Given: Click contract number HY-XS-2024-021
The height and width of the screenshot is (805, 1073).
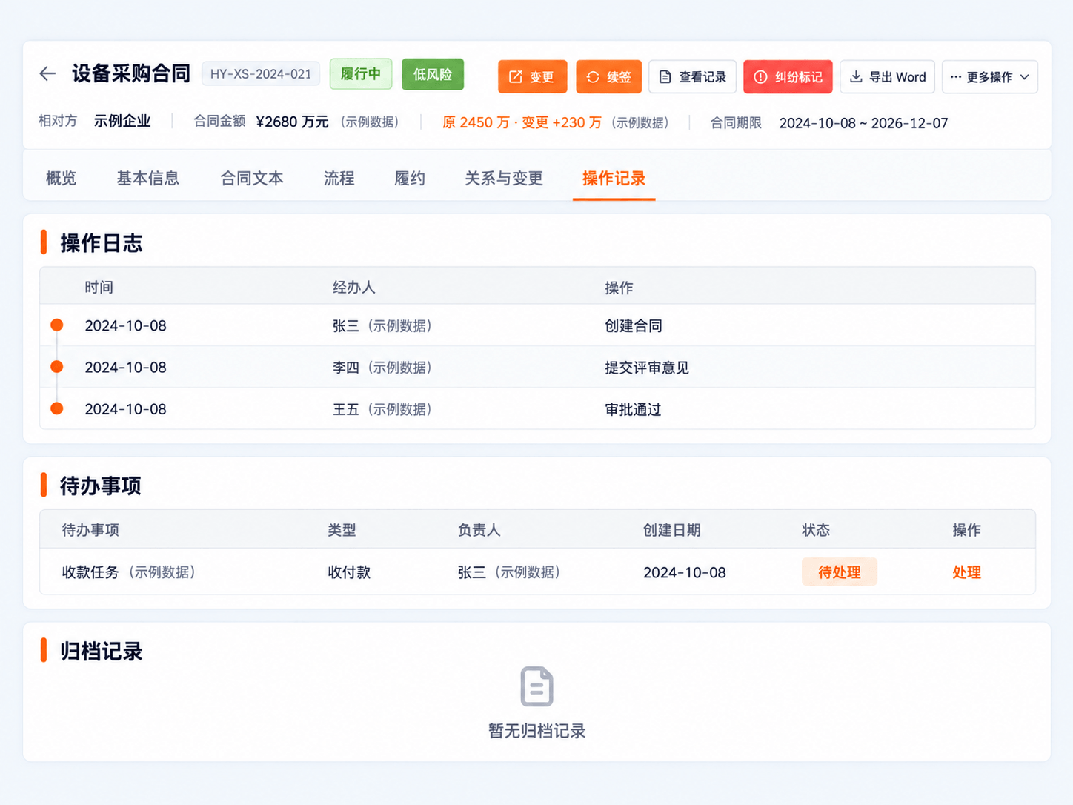Looking at the screenshot, I should (x=261, y=74).
